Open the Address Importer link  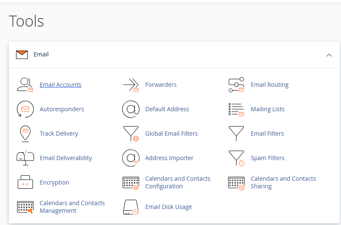coord(169,158)
